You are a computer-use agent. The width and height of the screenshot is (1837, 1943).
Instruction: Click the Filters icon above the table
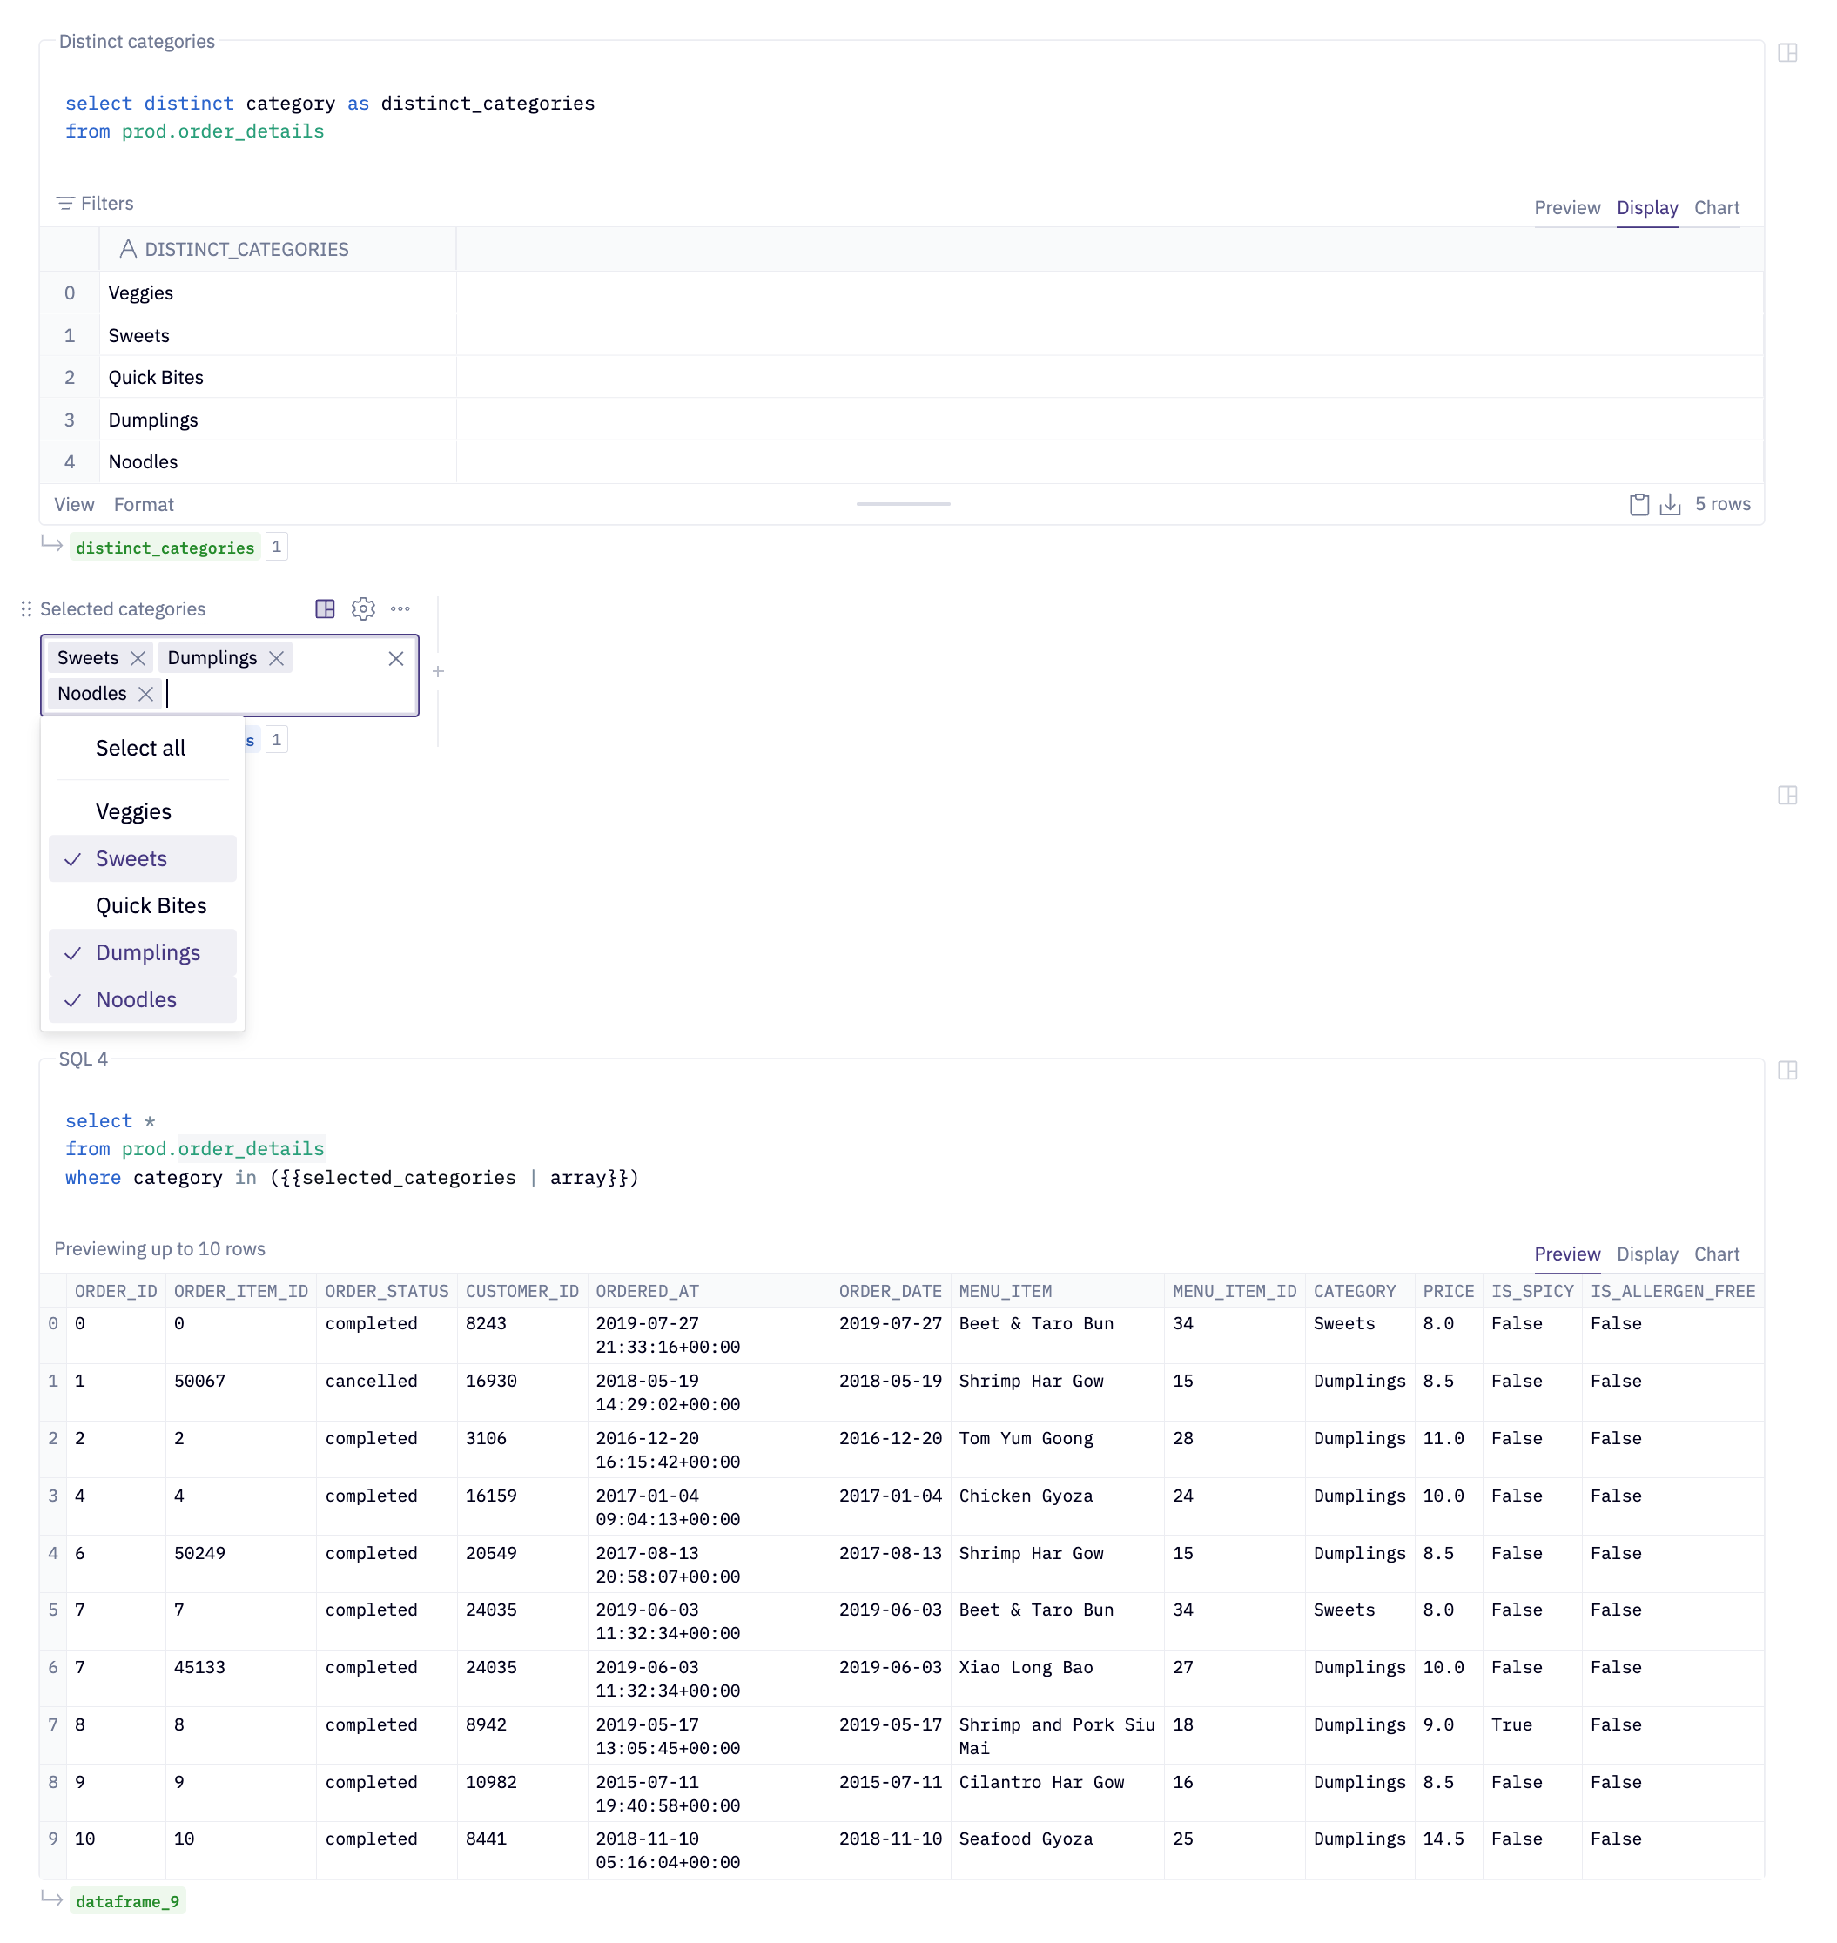click(65, 203)
